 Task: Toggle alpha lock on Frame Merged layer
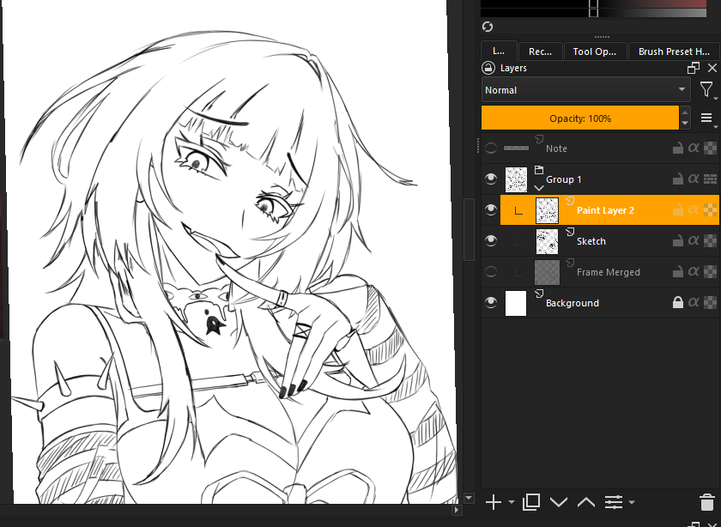point(694,272)
